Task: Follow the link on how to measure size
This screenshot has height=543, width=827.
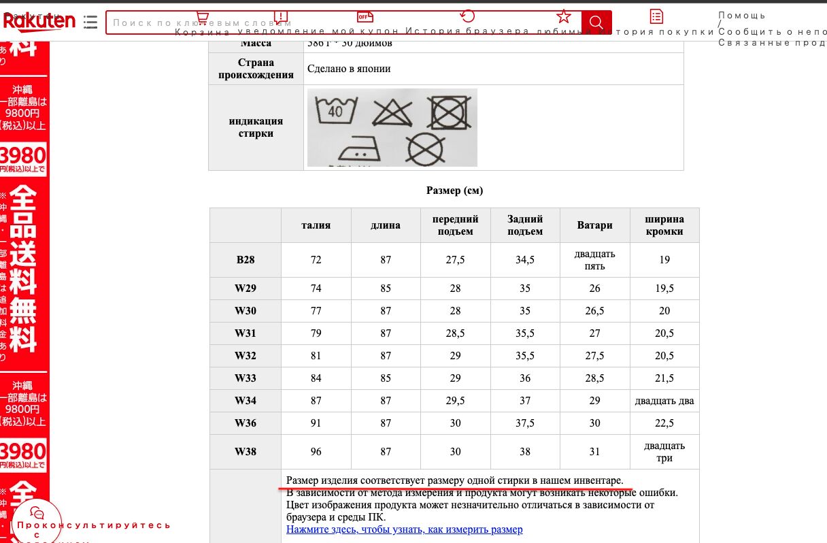Action: (405, 529)
